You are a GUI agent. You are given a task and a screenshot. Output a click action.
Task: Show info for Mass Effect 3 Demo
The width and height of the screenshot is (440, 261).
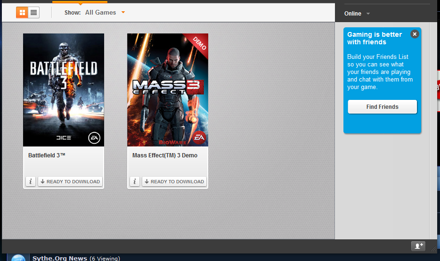[135, 181]
